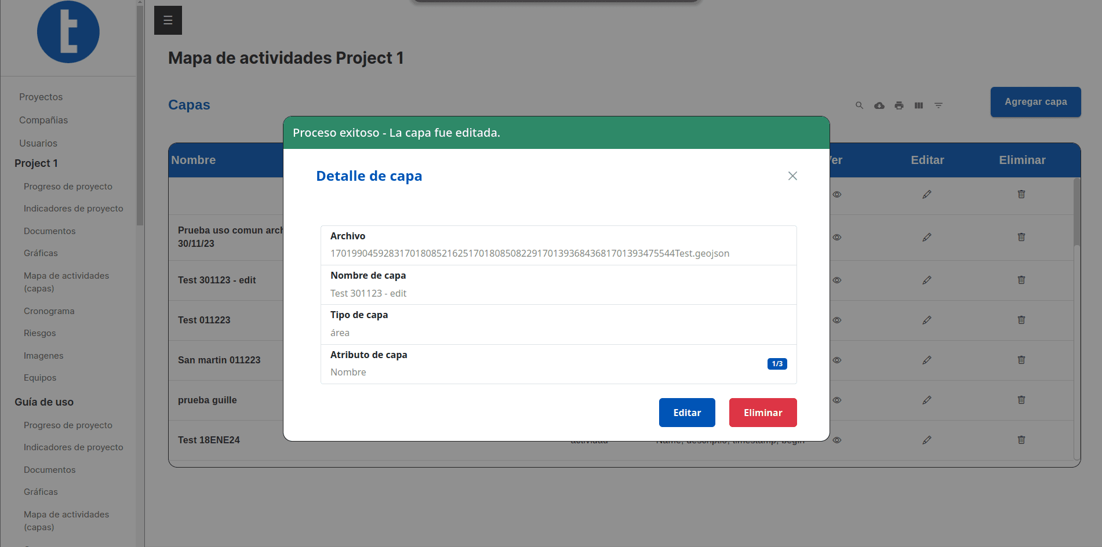Image resolution: width=1102 pixels, height=547 pixels.
Task: Click the blue Editar button in the dialog
Action: pos(687,413)
